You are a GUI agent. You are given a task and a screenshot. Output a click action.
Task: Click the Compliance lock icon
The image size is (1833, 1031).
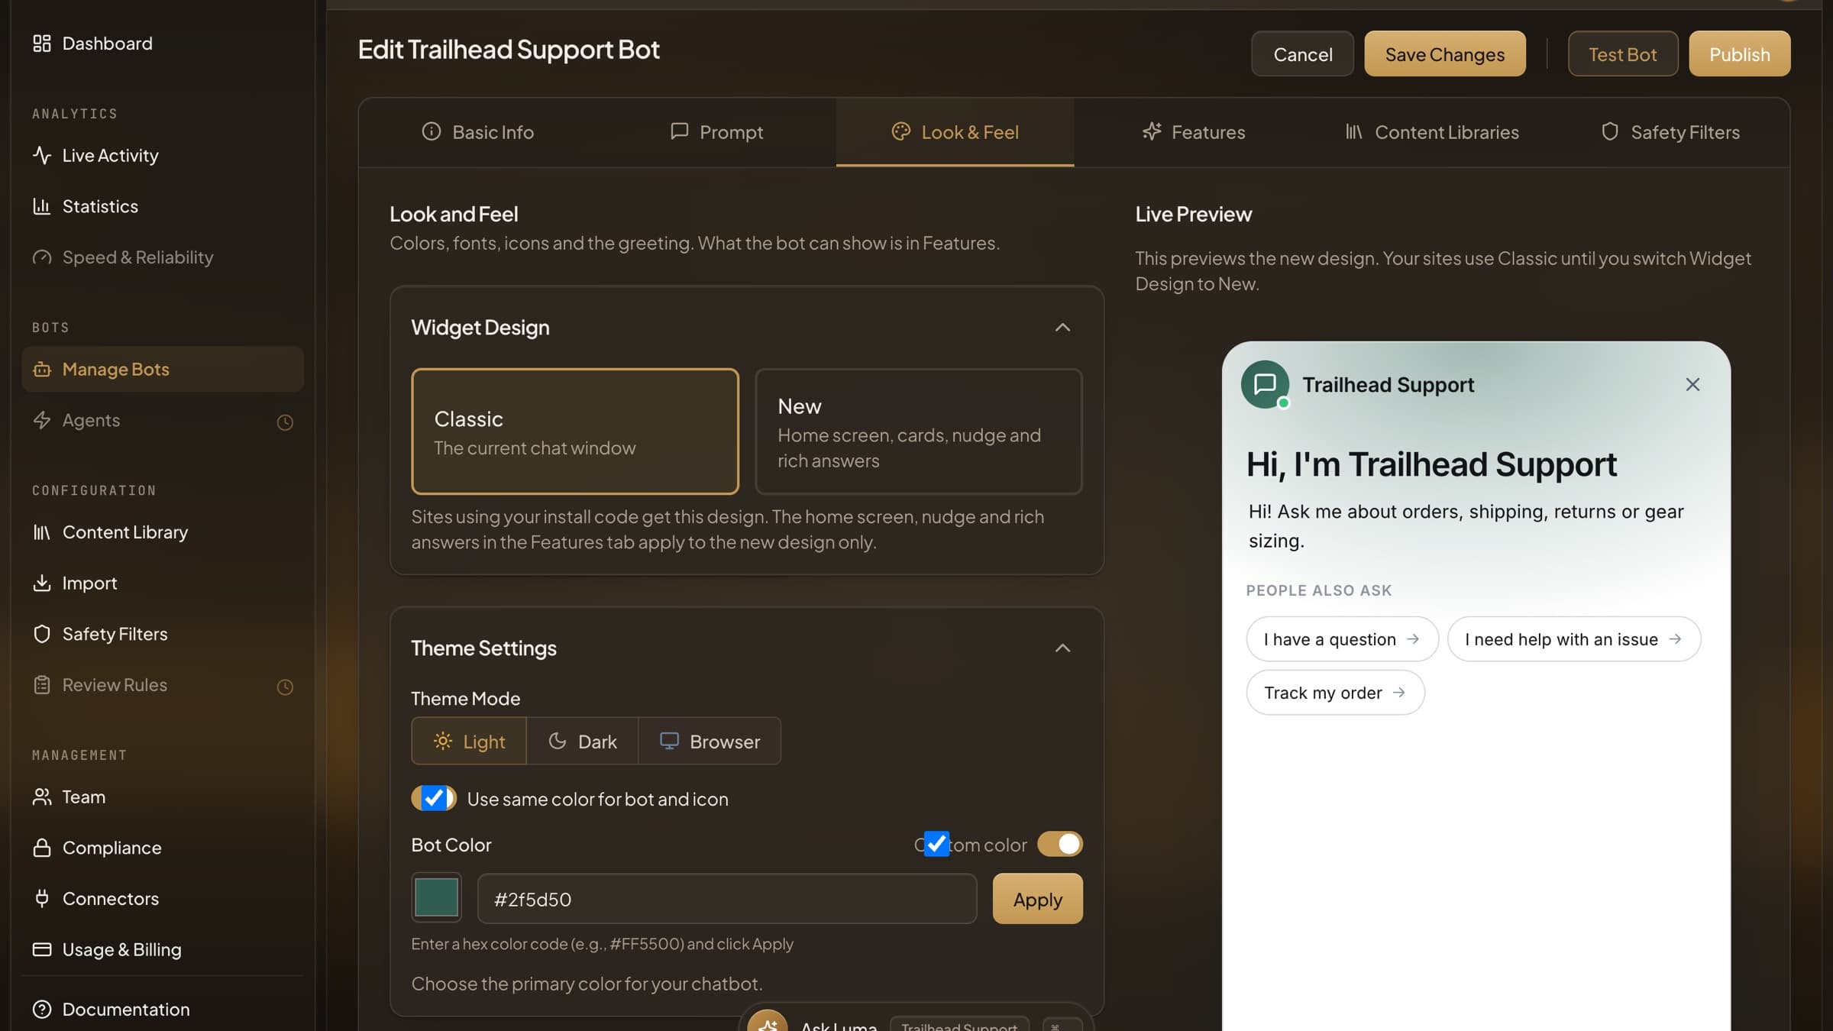point(42,848)
